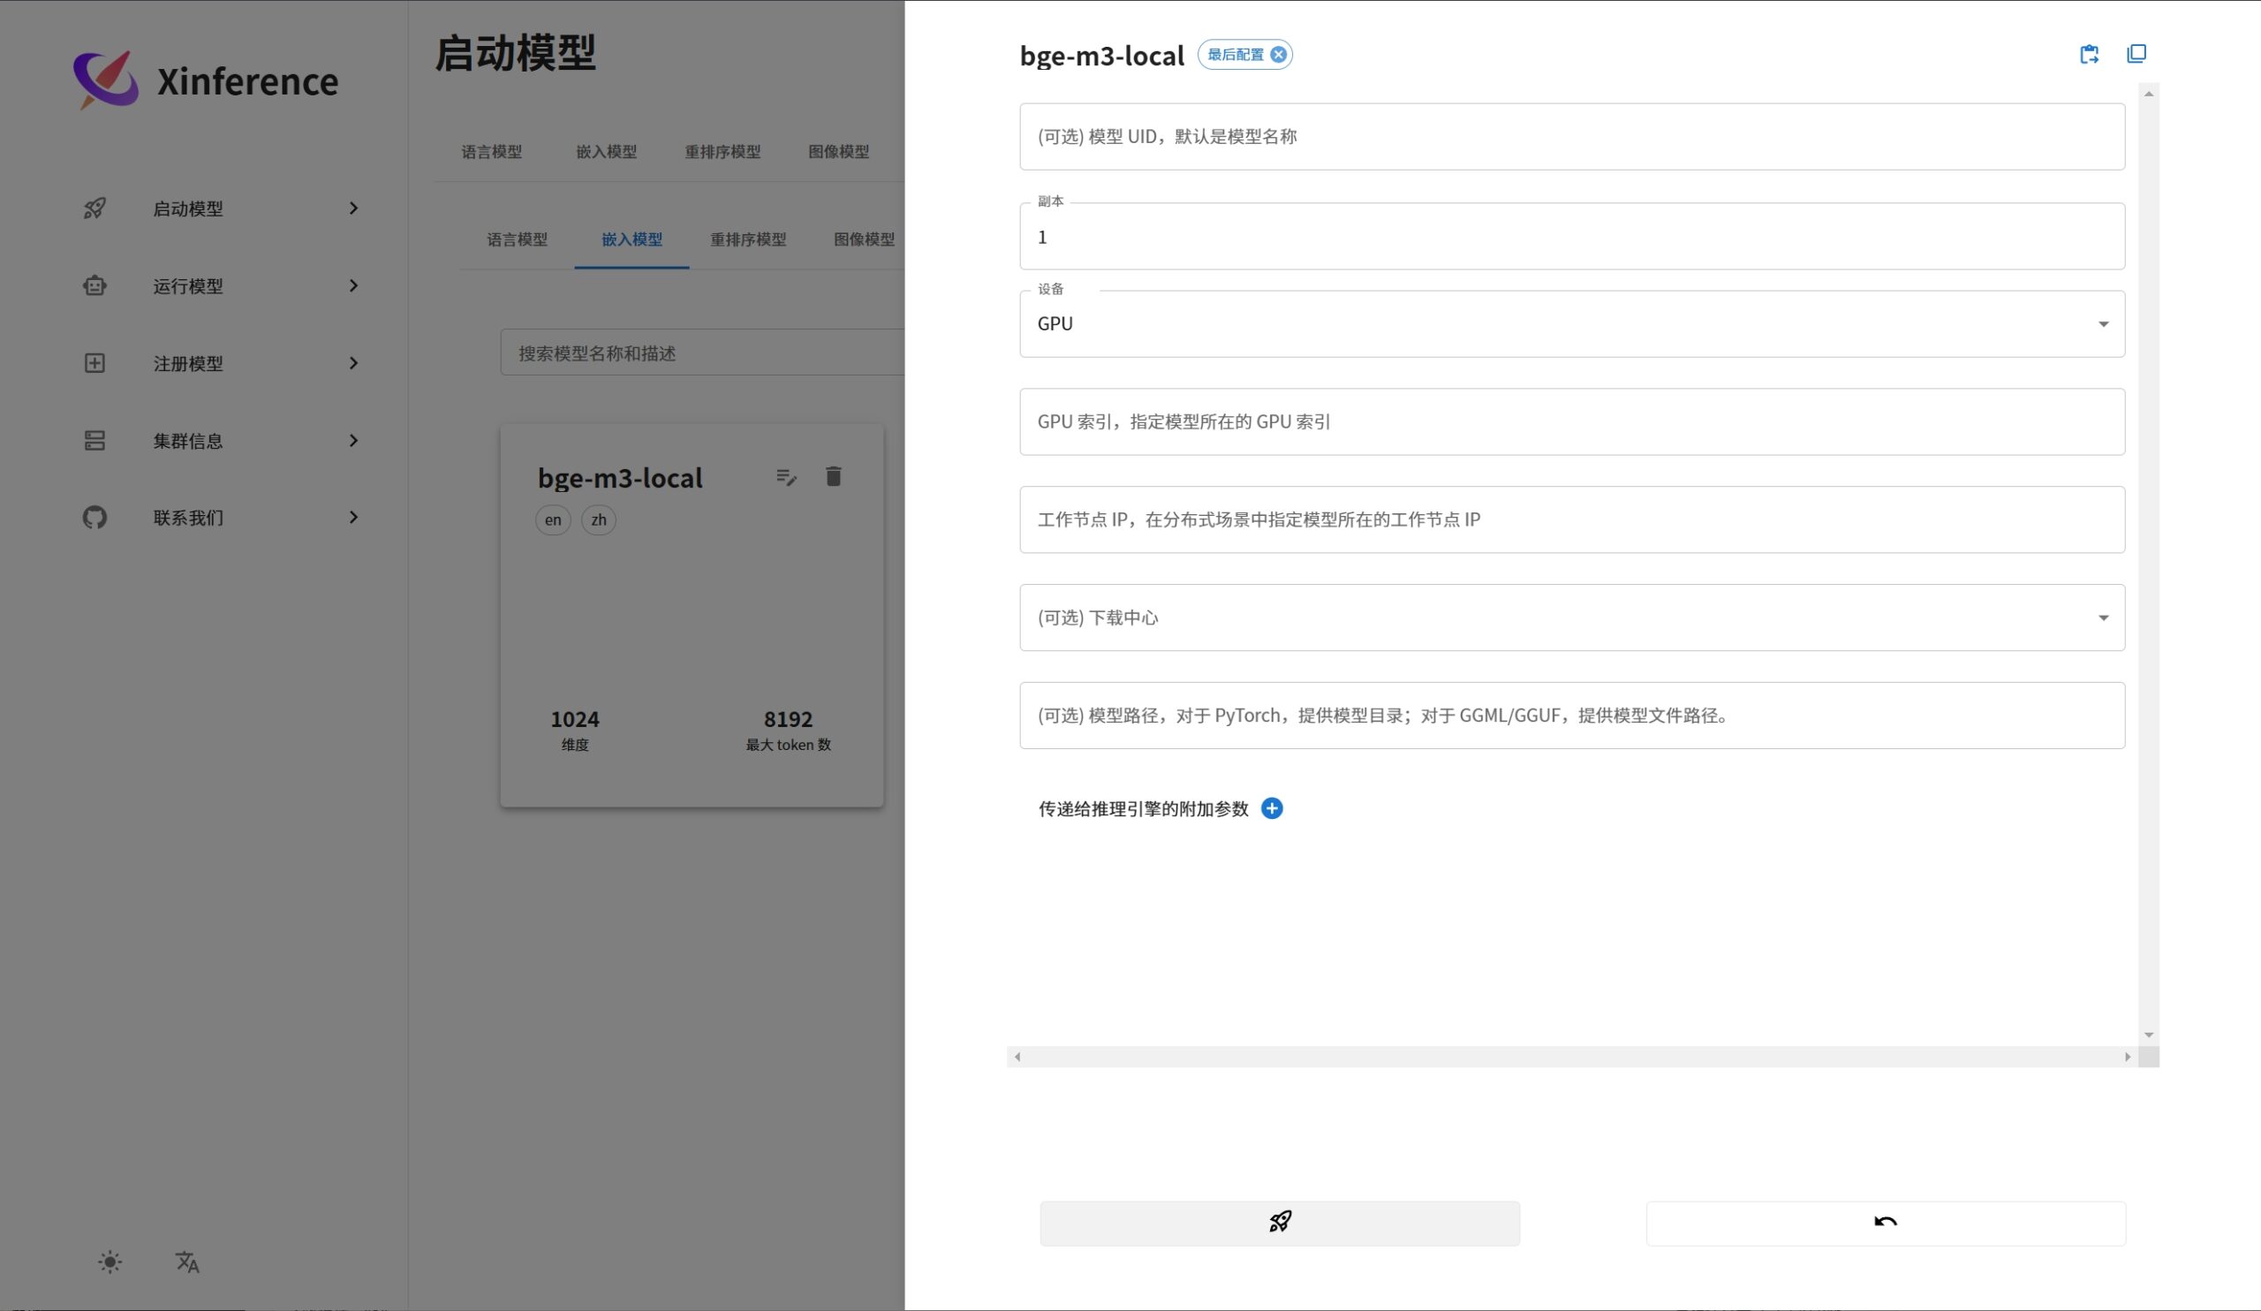Screen dimensions: 2261x1311
Task: Click the copy icon in drawer header
Action: point(2136,54)
